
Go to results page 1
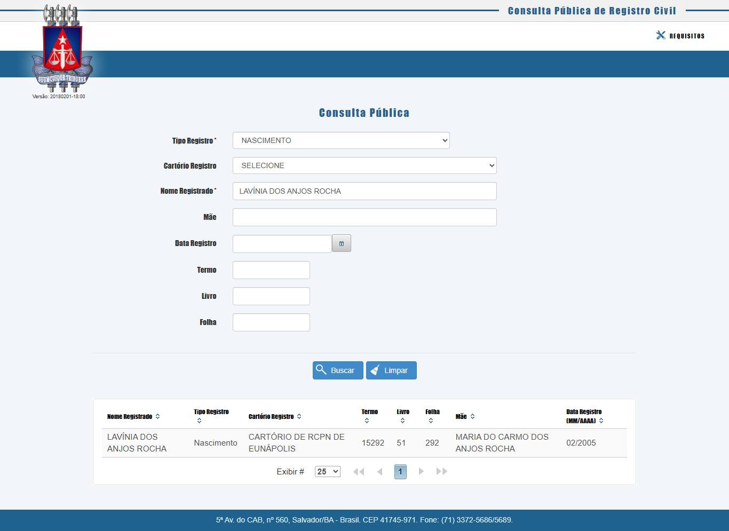(400, 472)
